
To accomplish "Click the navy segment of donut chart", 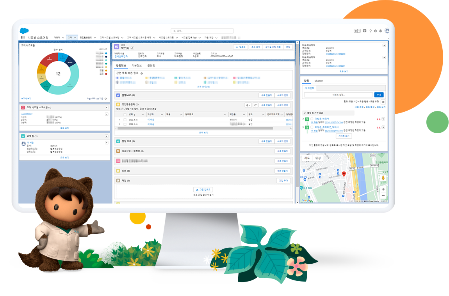I will click(70, 61).
